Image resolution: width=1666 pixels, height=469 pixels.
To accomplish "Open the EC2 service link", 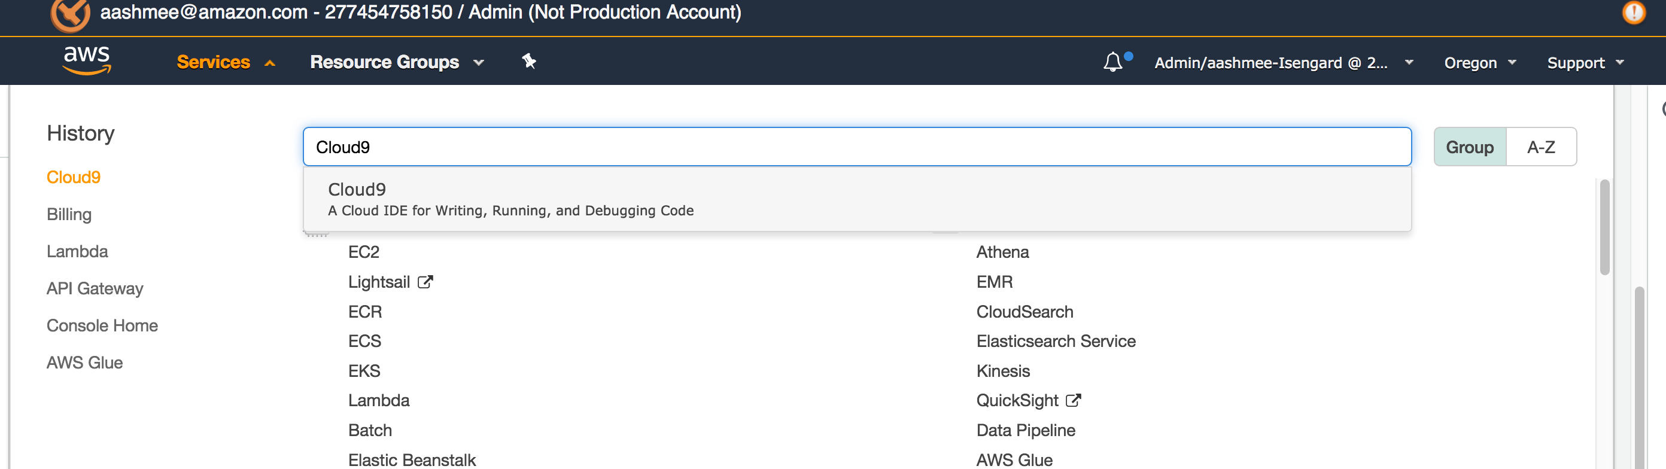I will point(363,252).
